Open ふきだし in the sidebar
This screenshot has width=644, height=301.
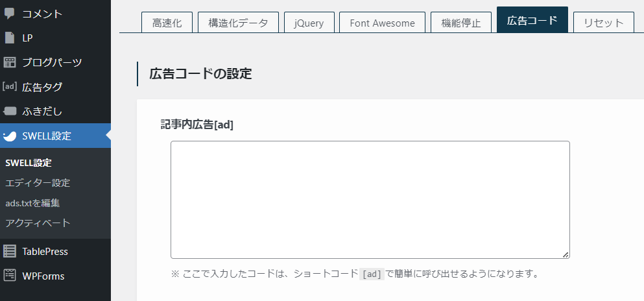[x=55, y=111]
